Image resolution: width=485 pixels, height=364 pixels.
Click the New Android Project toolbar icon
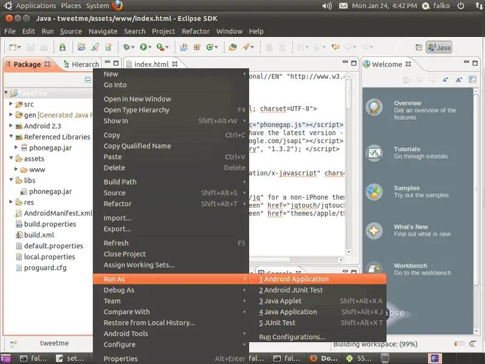[81, 47]
